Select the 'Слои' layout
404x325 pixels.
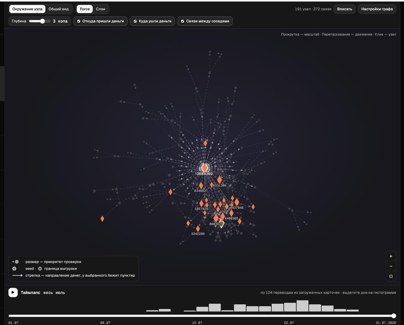(100, 9)
